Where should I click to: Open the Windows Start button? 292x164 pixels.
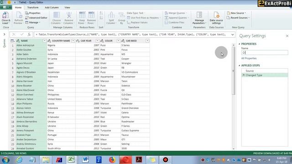[5, 160]
